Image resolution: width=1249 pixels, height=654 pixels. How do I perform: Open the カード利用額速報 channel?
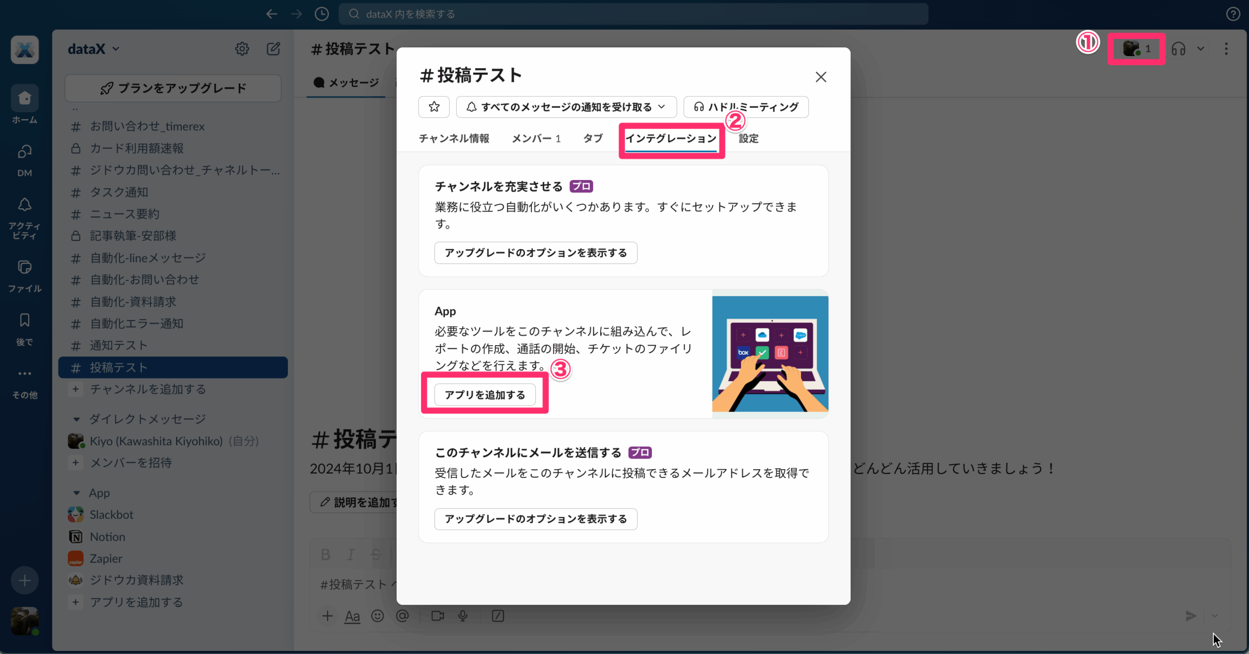pos(173,148)
